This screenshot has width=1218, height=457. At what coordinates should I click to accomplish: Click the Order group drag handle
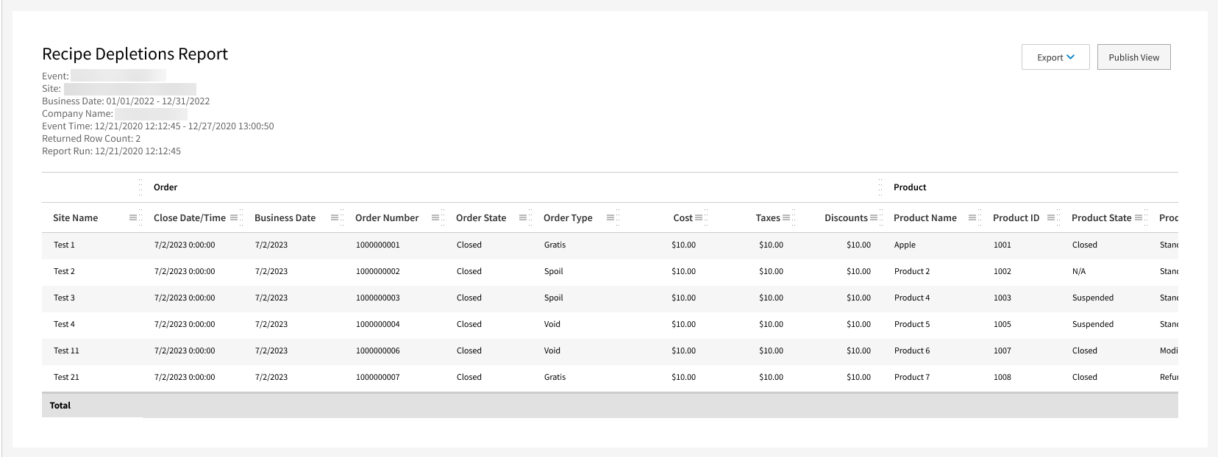140,187
